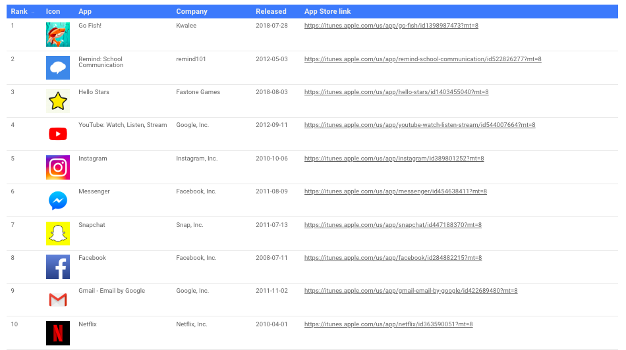Click the Instagram camera icon

58,167
